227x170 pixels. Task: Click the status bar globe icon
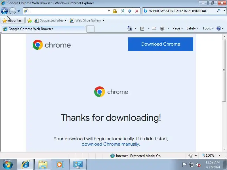tap(112, 156)
